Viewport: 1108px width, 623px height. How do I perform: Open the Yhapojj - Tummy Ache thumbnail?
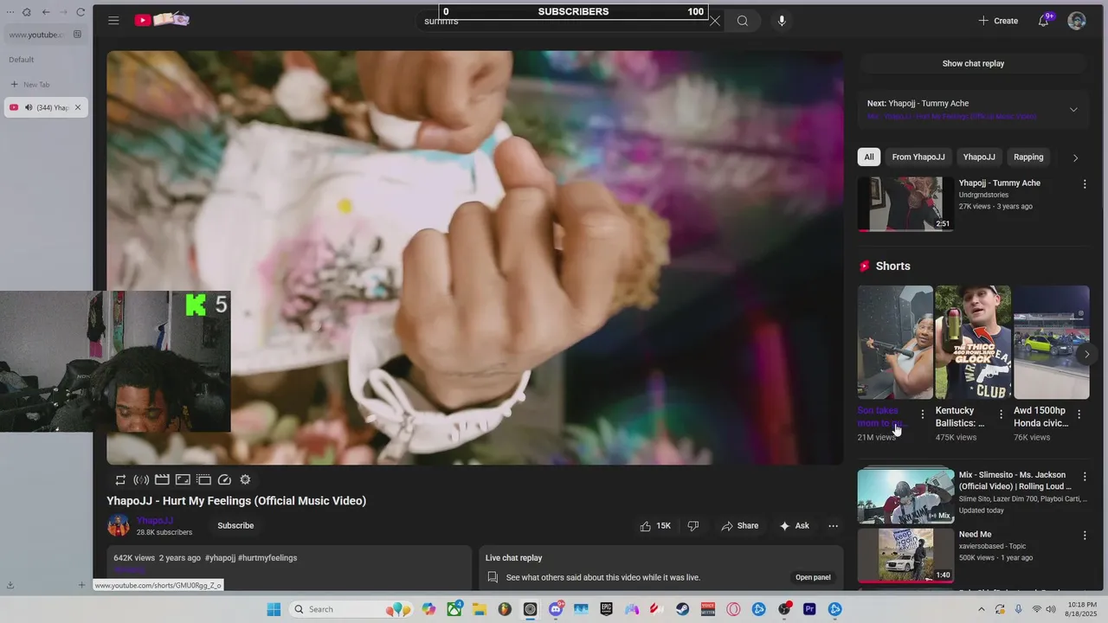coord(905,204)
